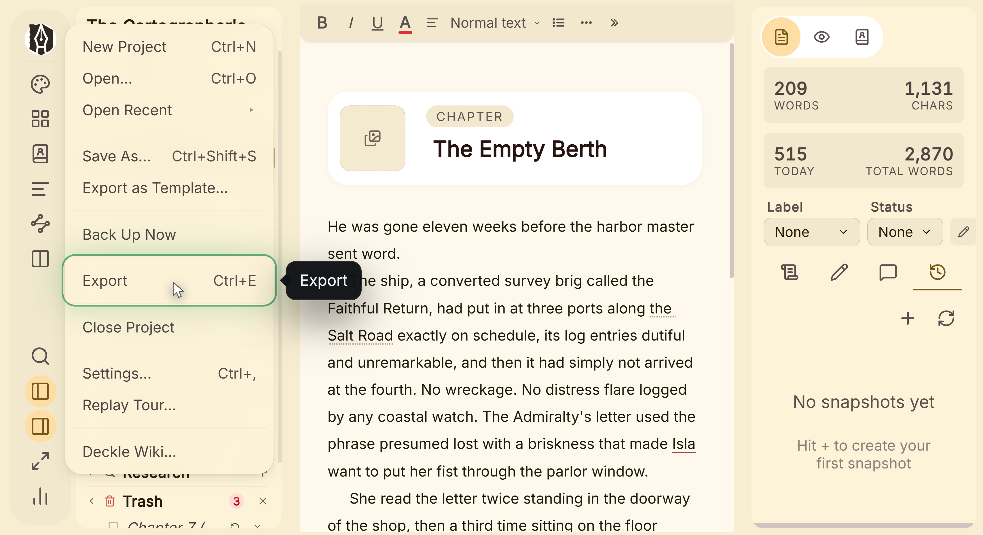Viewport: 983px width, 535px height.
Task: Click Back Up Now in the menu
Action: pos(169,235)
